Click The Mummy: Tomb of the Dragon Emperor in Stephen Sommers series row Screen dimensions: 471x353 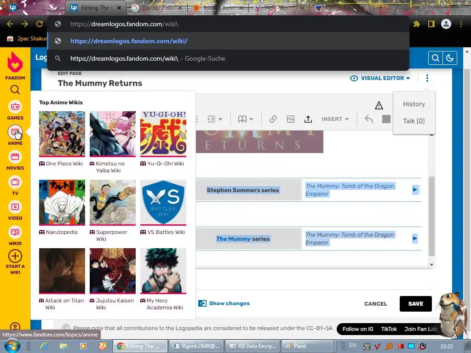coord(350,190)
